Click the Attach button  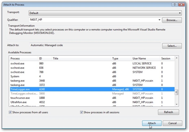152,123
